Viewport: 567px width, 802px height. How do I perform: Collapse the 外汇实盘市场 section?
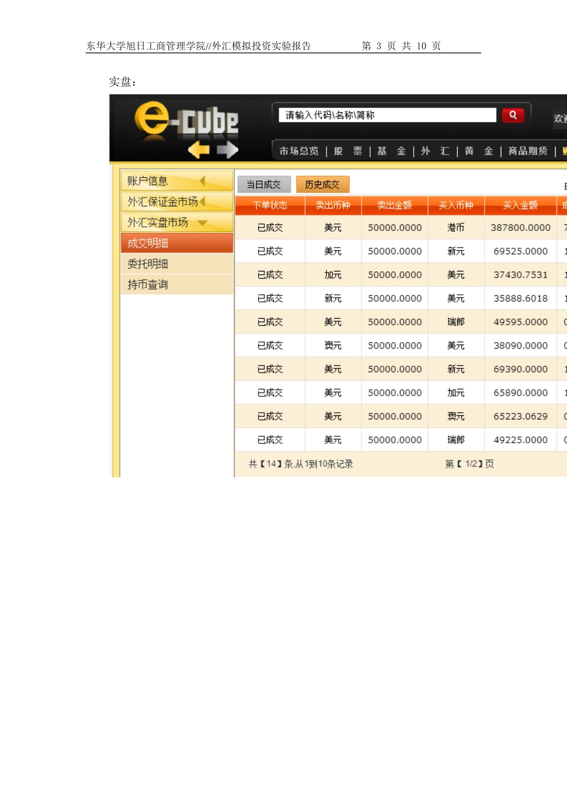click(x=177, y=221)
